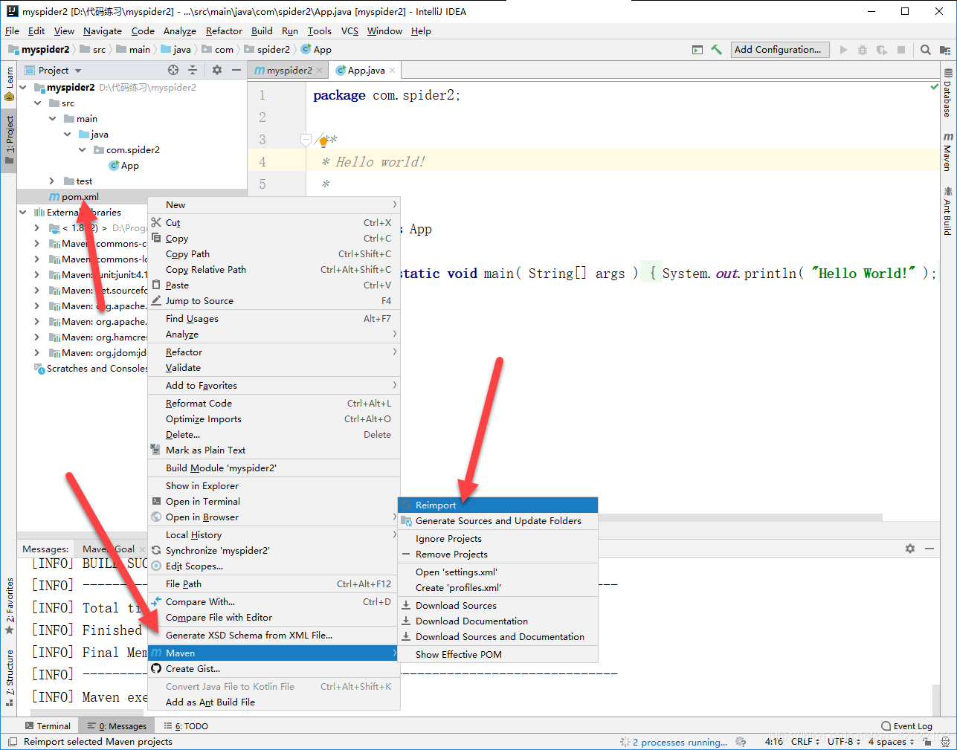Click Show Effective POM
Viewport: 957px width, 750px height.
(497, 654)
